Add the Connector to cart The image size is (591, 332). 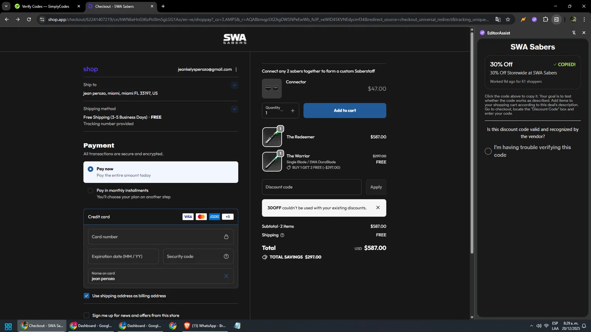[x=345, y=111]
